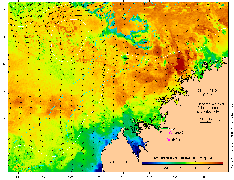Click the drifter legend label
Image resolution: width=234 pixels, height=180 pixels.
click(x=176, y=140)
